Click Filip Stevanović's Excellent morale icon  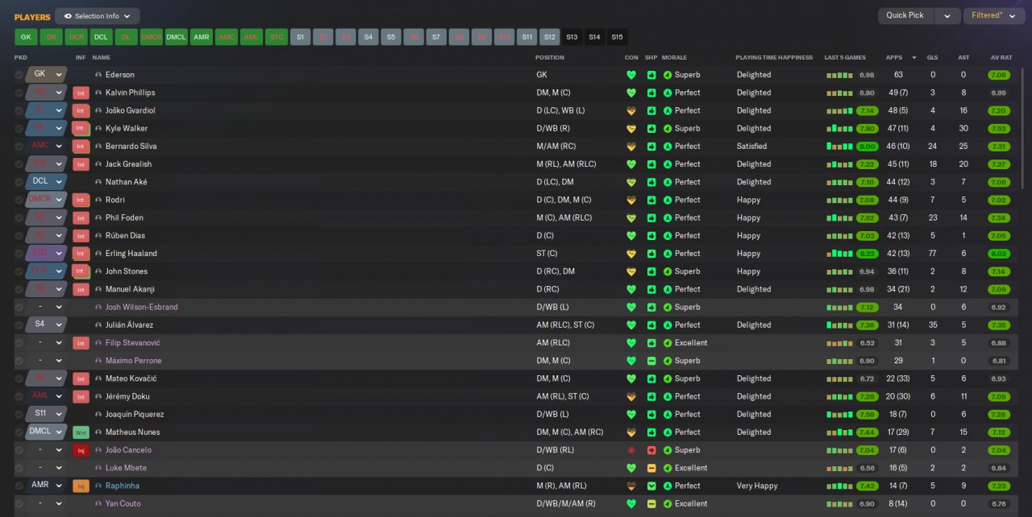[x=668, y=343]
